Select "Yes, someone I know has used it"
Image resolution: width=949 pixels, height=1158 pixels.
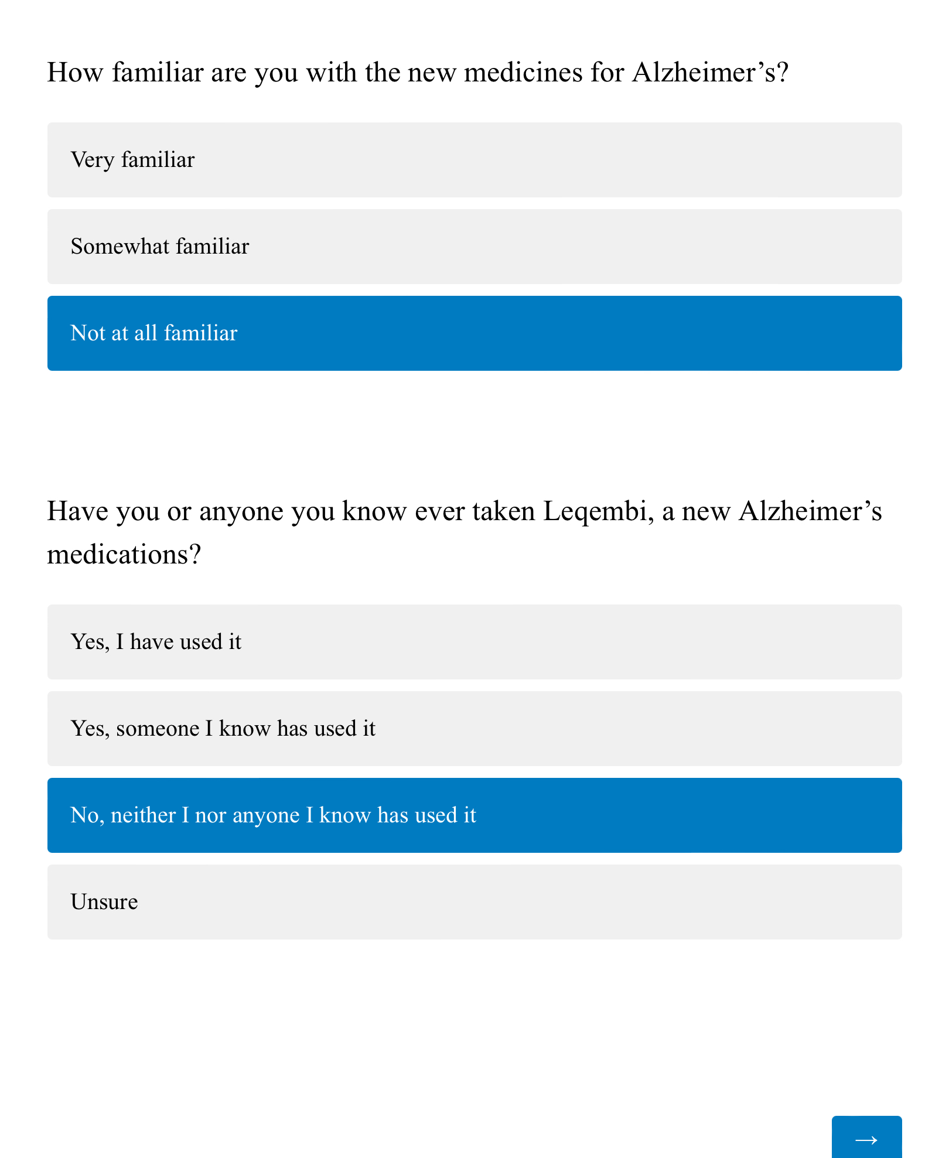[474, 729]
